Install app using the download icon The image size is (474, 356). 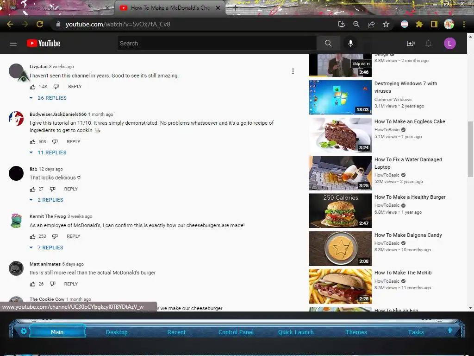point(341,24)
